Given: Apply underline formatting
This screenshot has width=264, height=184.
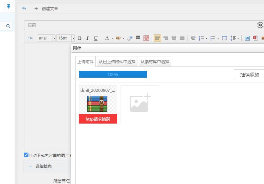Looking at the screenshot, I should [x=95, y=38].
